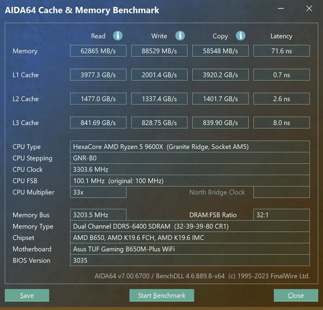Image resolution: width=323 pixels, height=310 pixels.
Task: Select the CPU Type field showing Ryzen 5
Action: [190, 147]
